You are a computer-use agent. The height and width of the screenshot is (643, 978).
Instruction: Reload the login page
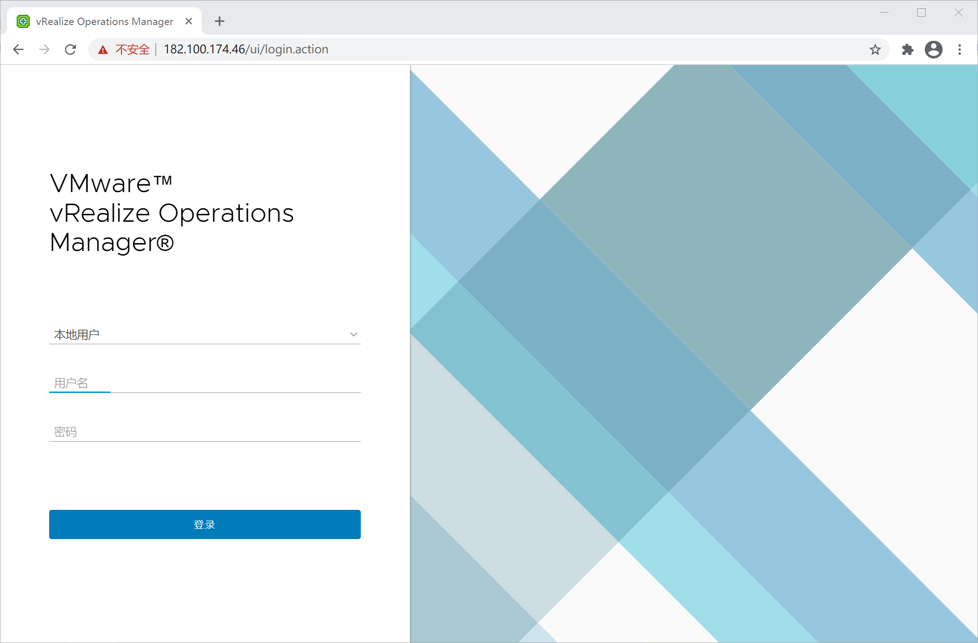(70, 49)
